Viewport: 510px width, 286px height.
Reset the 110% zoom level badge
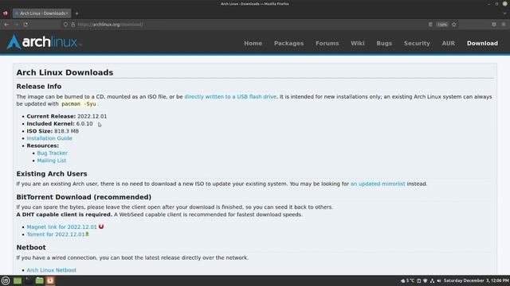(x=442, y=25)
